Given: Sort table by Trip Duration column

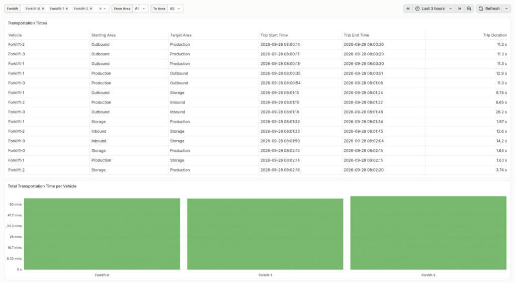Looking at the screenshot, I should point(495,35).
